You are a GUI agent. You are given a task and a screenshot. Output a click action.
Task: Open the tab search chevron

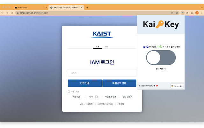click(x=202, y=8)
